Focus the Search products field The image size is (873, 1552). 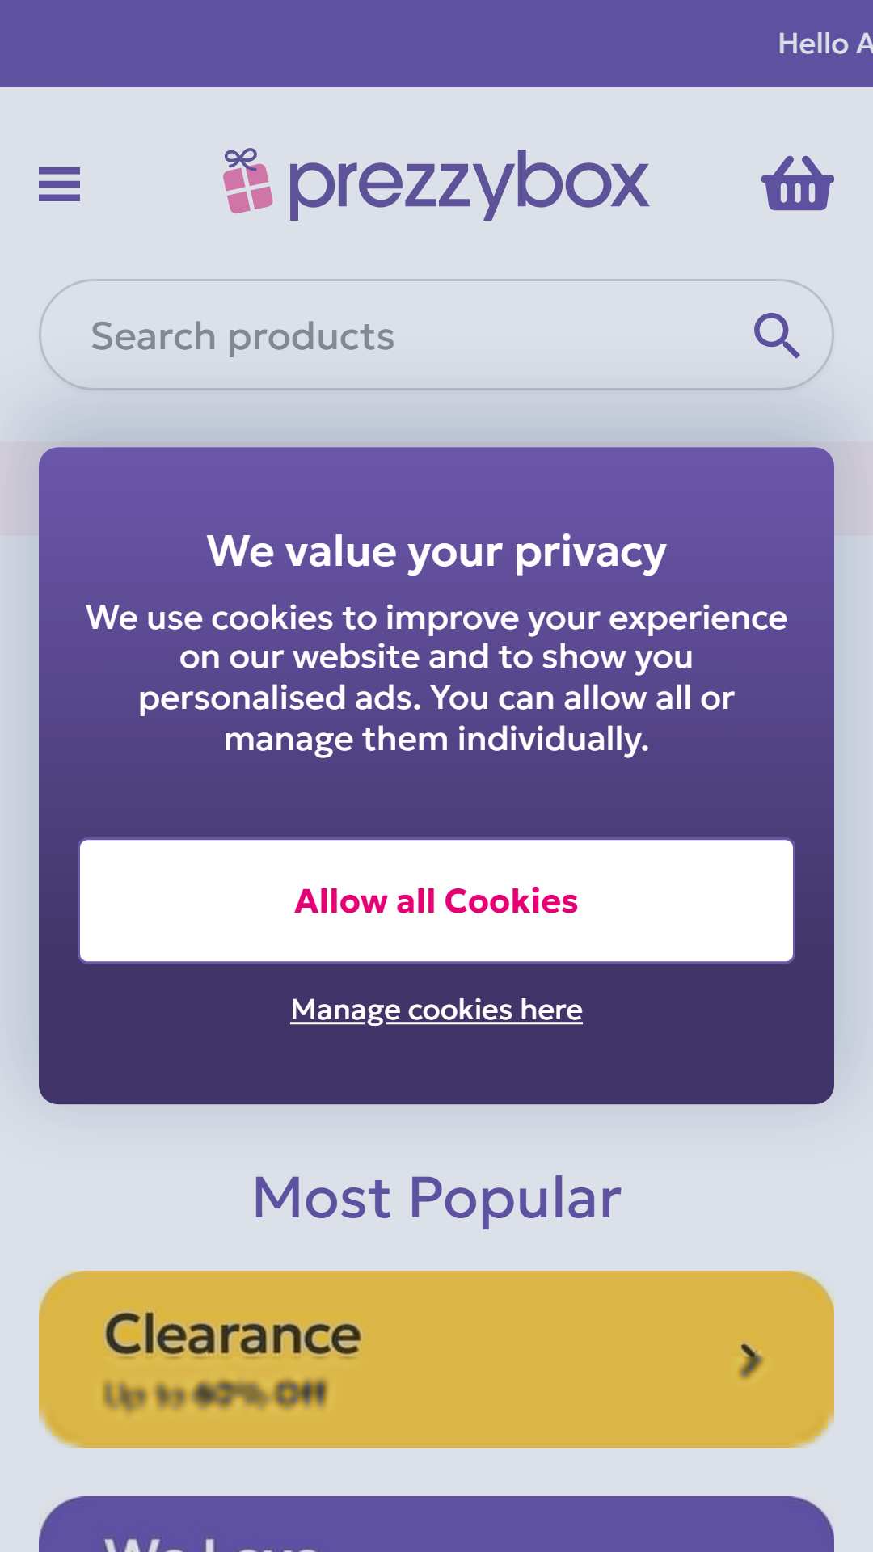click(x=436, y=335)
